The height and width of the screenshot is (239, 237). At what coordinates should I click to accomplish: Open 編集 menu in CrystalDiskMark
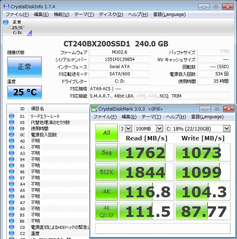[129, 117]
